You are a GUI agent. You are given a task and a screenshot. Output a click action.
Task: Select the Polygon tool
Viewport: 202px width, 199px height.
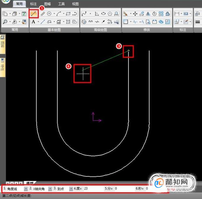pos(110,14)
